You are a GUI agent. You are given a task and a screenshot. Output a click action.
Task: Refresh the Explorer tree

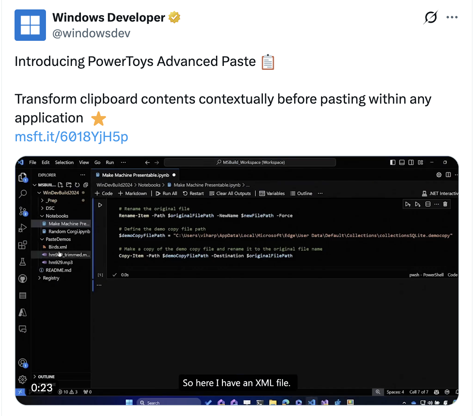(x=77, y=185)
